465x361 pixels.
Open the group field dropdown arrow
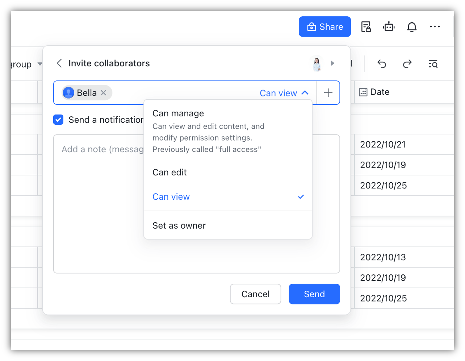click(x=40, y=64)
